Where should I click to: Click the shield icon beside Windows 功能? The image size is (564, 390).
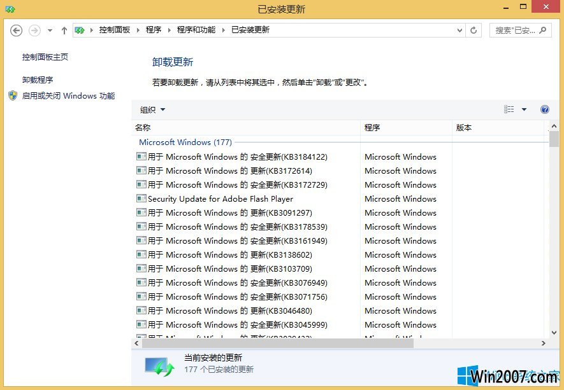point(13,95)
